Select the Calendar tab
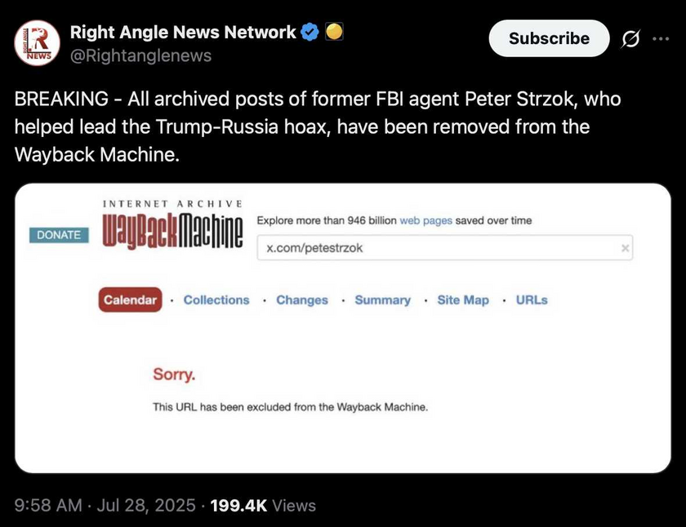Viewport: 686px width, 527px height. coord(130,300)
